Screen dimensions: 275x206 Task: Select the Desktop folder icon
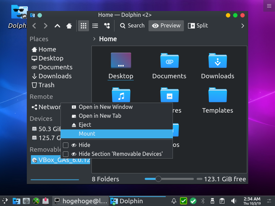[x=121, y=60]
